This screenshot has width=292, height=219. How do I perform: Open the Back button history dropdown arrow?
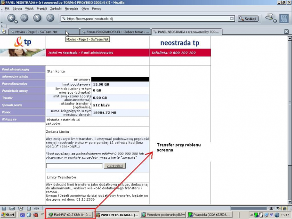pyautogui.click(x=16, y=22)
